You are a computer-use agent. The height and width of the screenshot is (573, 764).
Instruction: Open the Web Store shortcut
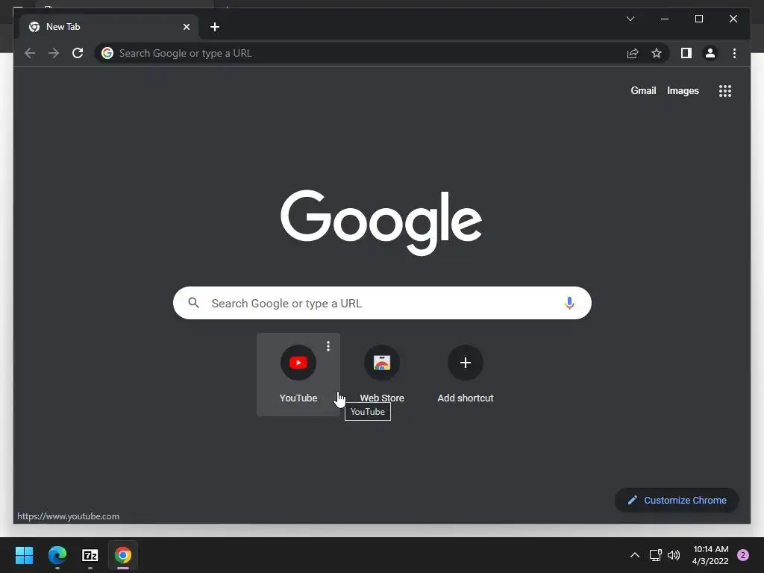coord(382,375)
